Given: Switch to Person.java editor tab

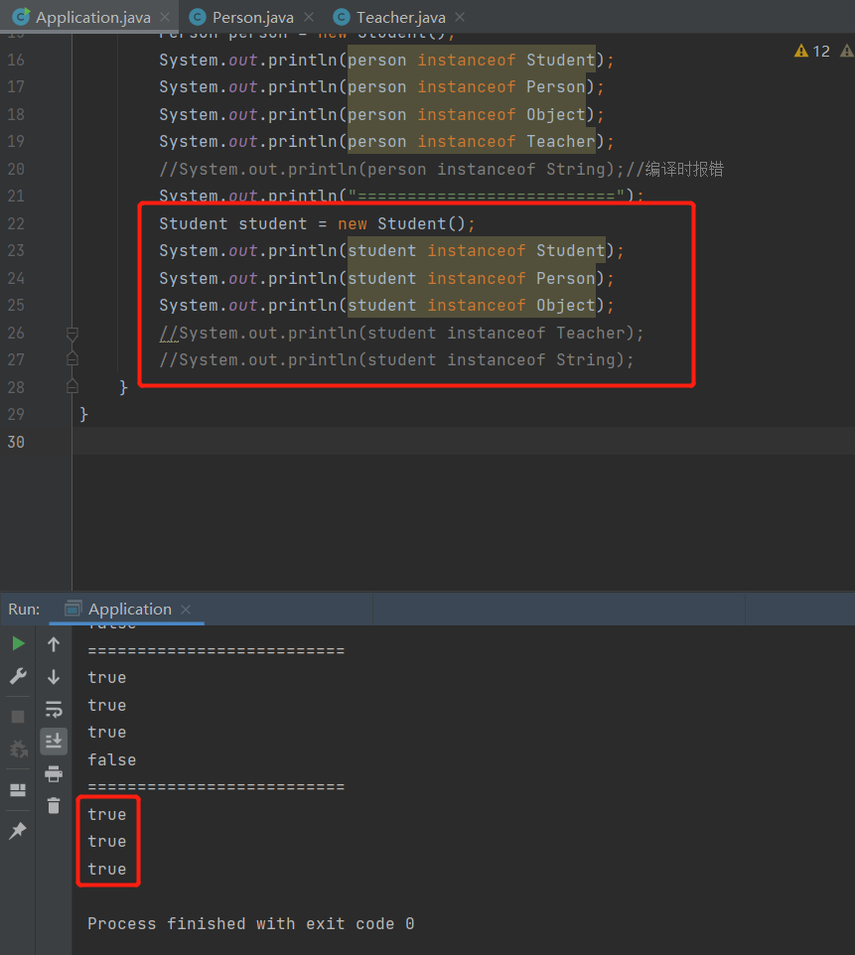Looking at the screenshot, I should 253,17.
